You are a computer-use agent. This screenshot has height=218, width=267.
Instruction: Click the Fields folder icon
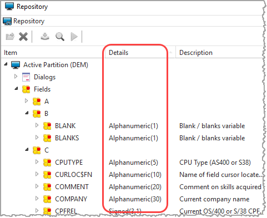(x=26, y=89)
